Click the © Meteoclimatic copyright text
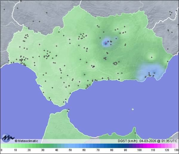 point(26,141)
